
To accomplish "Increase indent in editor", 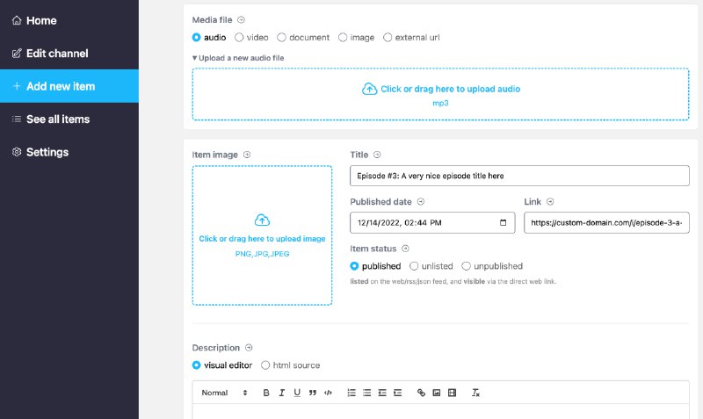I will click(x=398, y=393).
